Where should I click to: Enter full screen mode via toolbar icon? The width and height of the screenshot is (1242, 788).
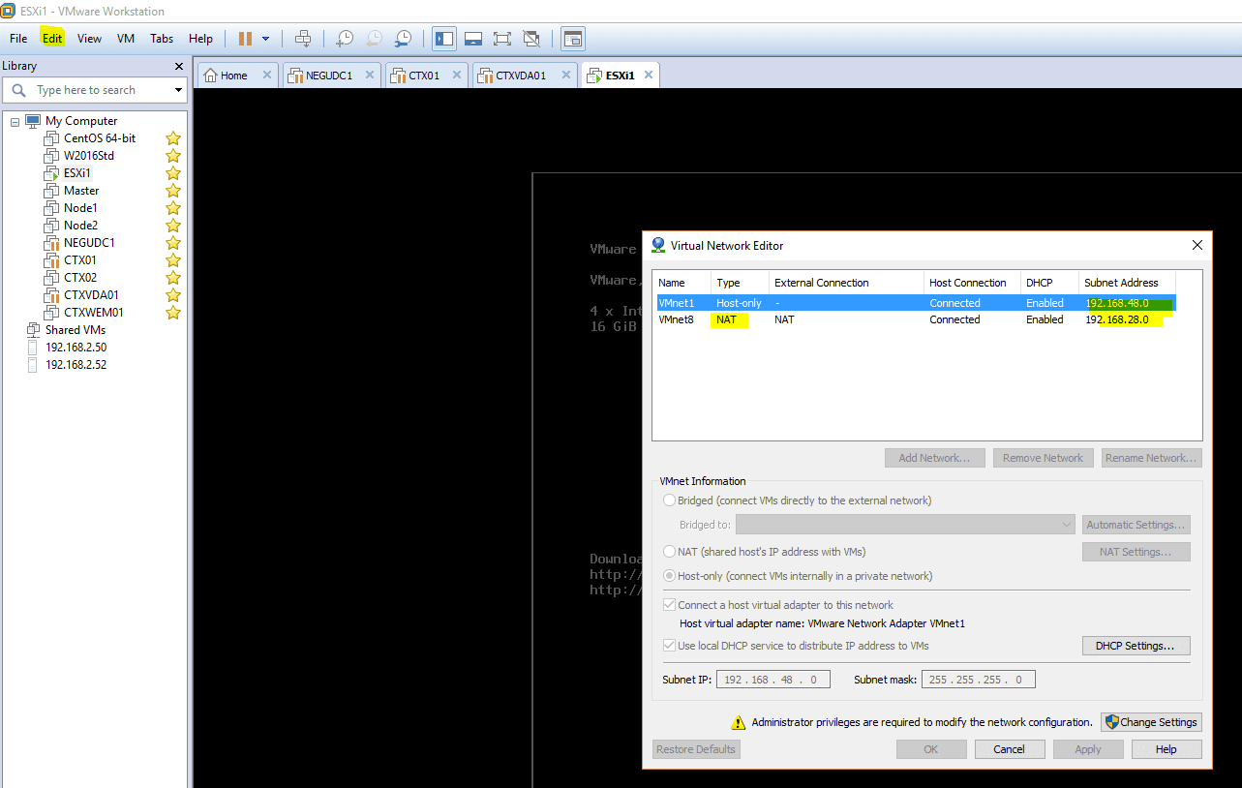click(501, 39)
